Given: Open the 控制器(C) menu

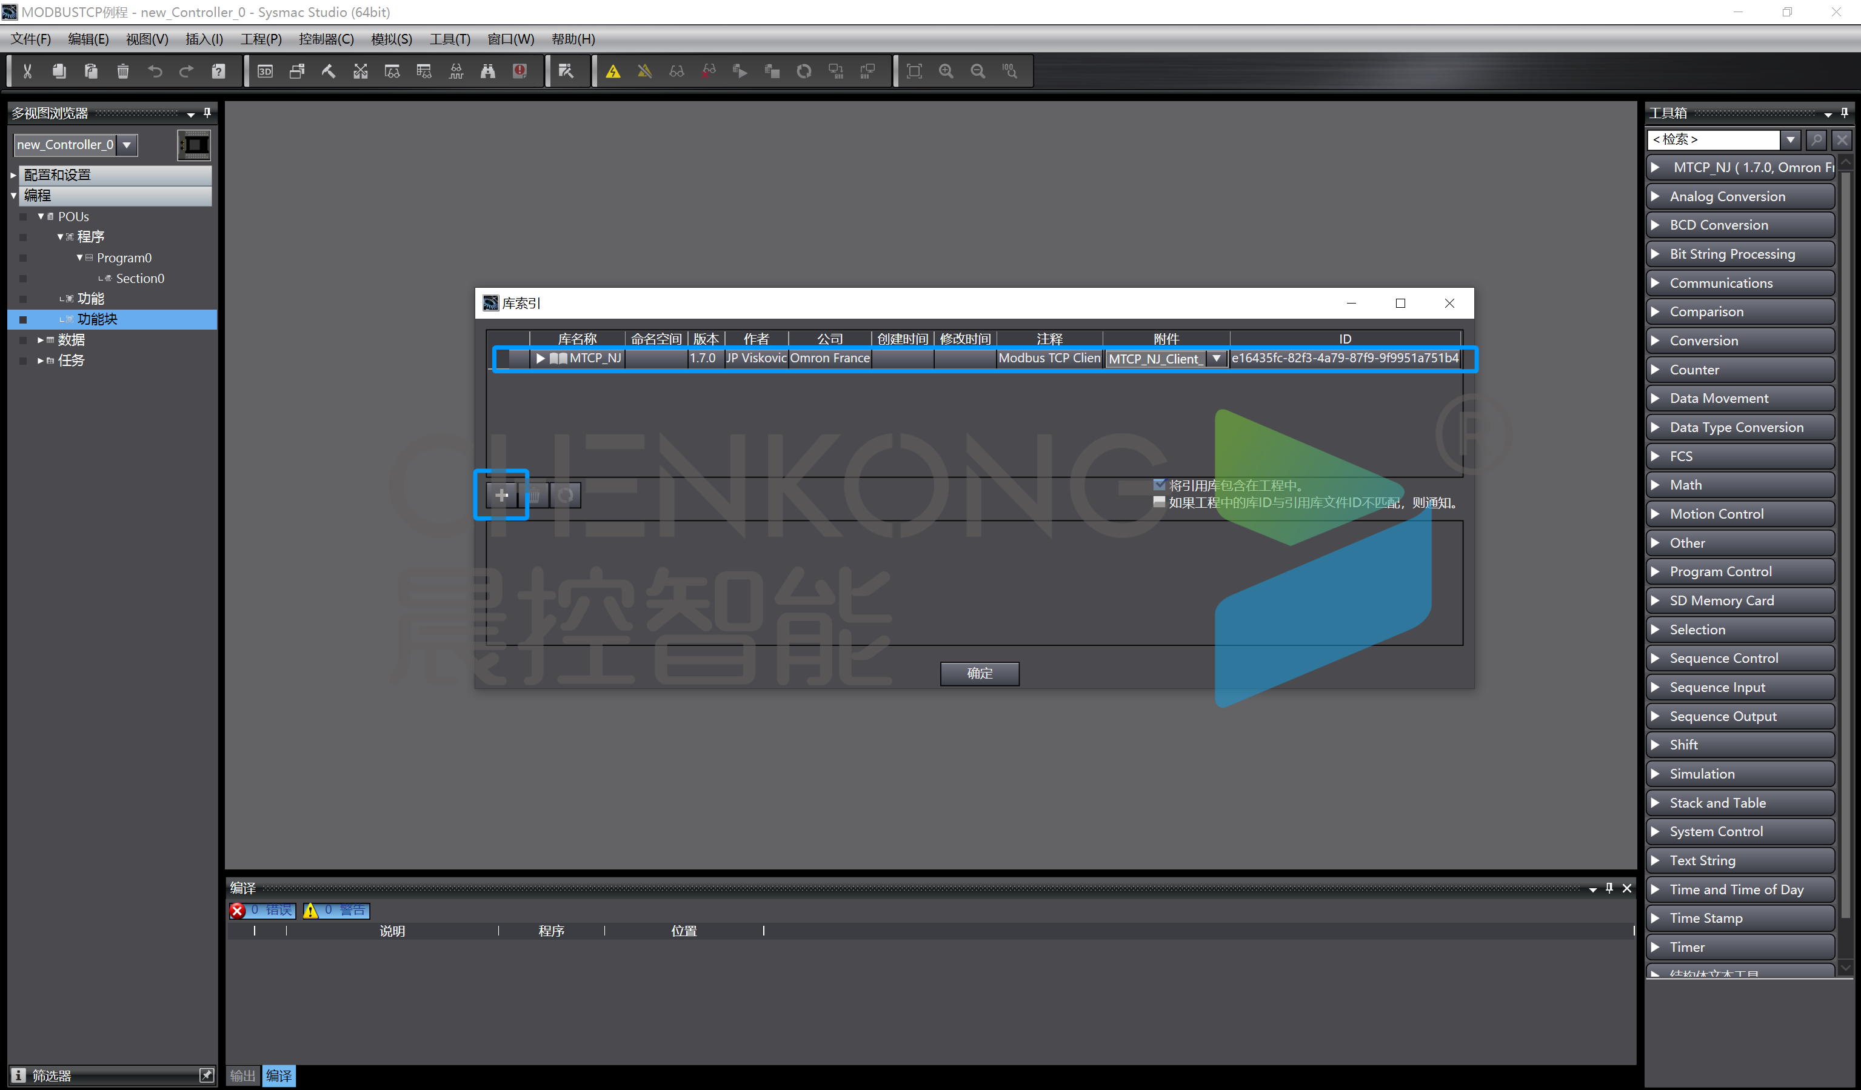Looking at the screenshot, I should click(326, 39).
